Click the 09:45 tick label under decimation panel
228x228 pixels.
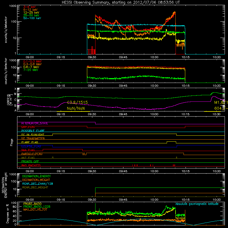[123, 200]
